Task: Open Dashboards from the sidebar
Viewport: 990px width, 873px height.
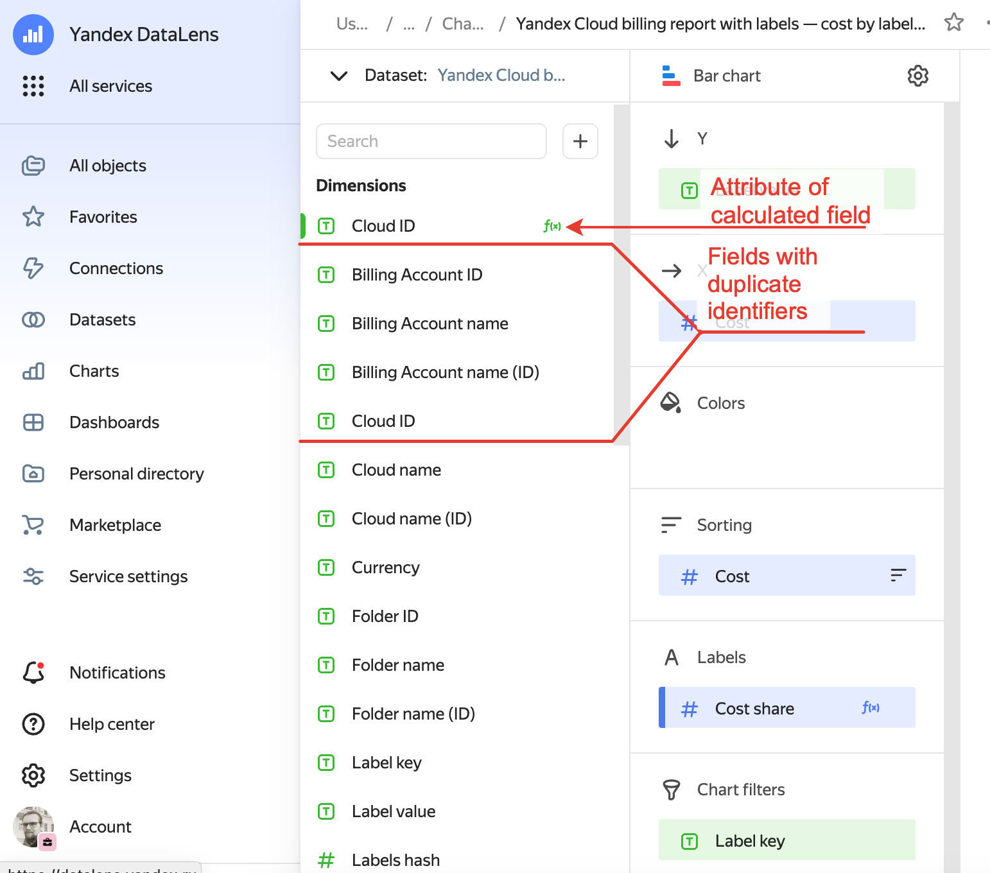Action: [114, 422]
